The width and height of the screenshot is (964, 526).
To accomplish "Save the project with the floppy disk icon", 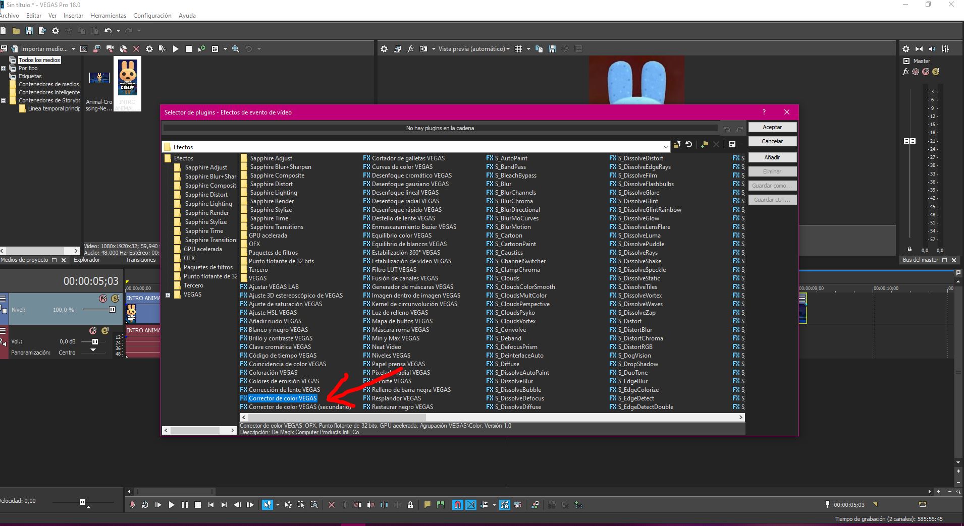I will point(29,31).
